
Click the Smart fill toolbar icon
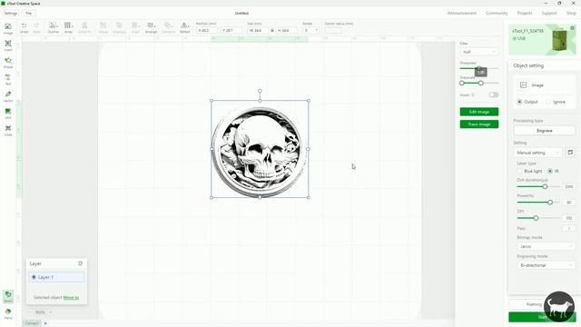tap(84, 27)
